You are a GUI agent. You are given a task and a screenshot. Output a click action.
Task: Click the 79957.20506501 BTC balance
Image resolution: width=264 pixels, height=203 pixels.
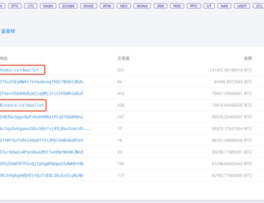(x=232, y=93)
